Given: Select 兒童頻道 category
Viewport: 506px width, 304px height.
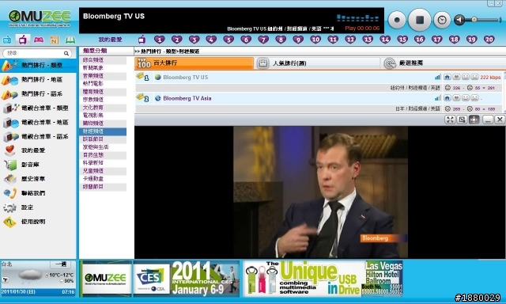Looking at the screenshot, I should 103,171.
